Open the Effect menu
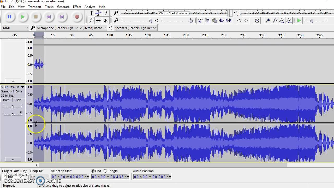Image resolution: width=334 pixels, height=188 pixels. pyautogui.click(x=77, y=7)
